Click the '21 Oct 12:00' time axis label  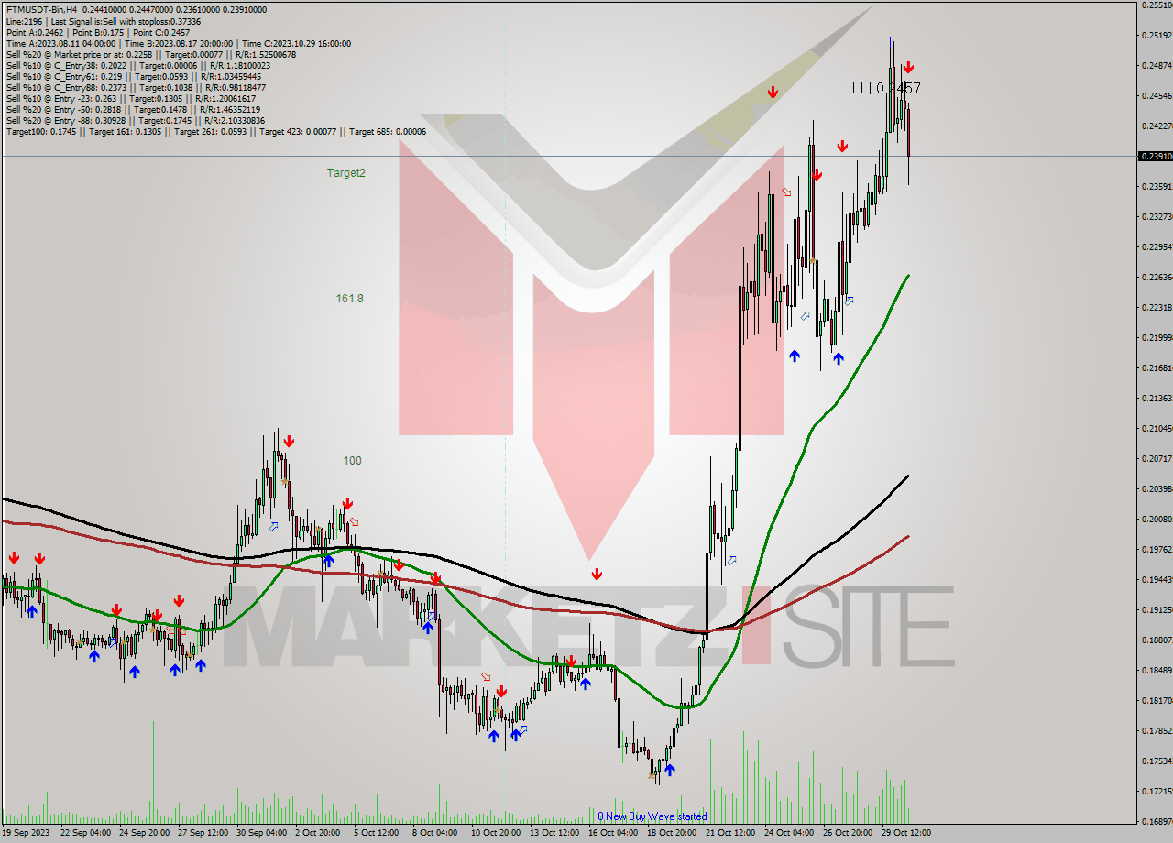731,833
